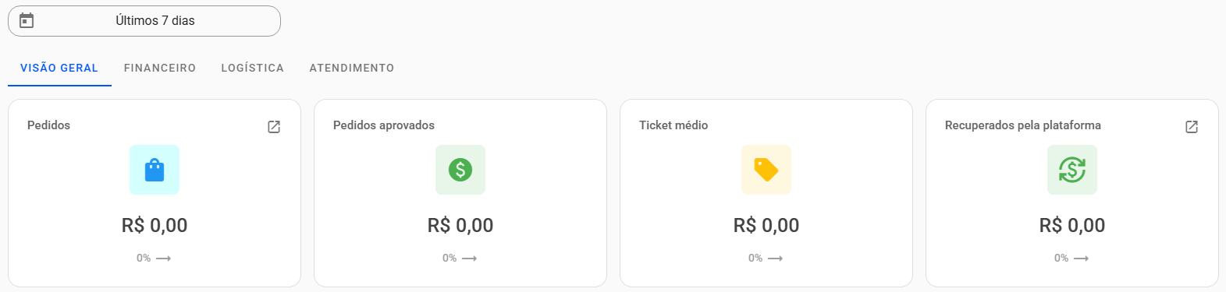Click the R$ 0,00 value under Recuperados
The width and height of the screenshot is (1226, 292).
pos(1072,226)
